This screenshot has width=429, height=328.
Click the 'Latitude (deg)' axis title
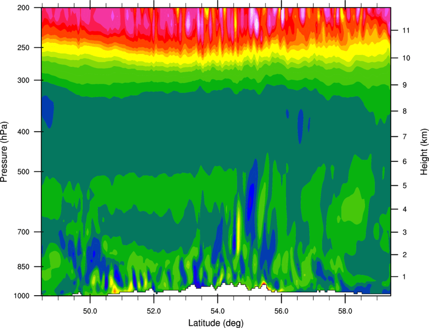tap(216, 323)
